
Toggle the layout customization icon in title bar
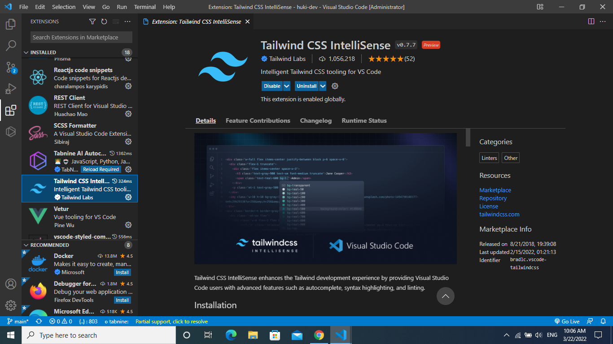540,7
